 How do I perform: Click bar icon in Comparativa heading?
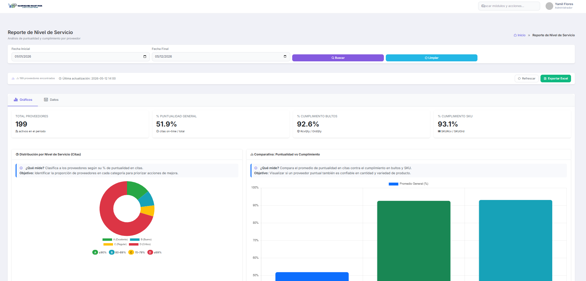click(x=252, y=154)
